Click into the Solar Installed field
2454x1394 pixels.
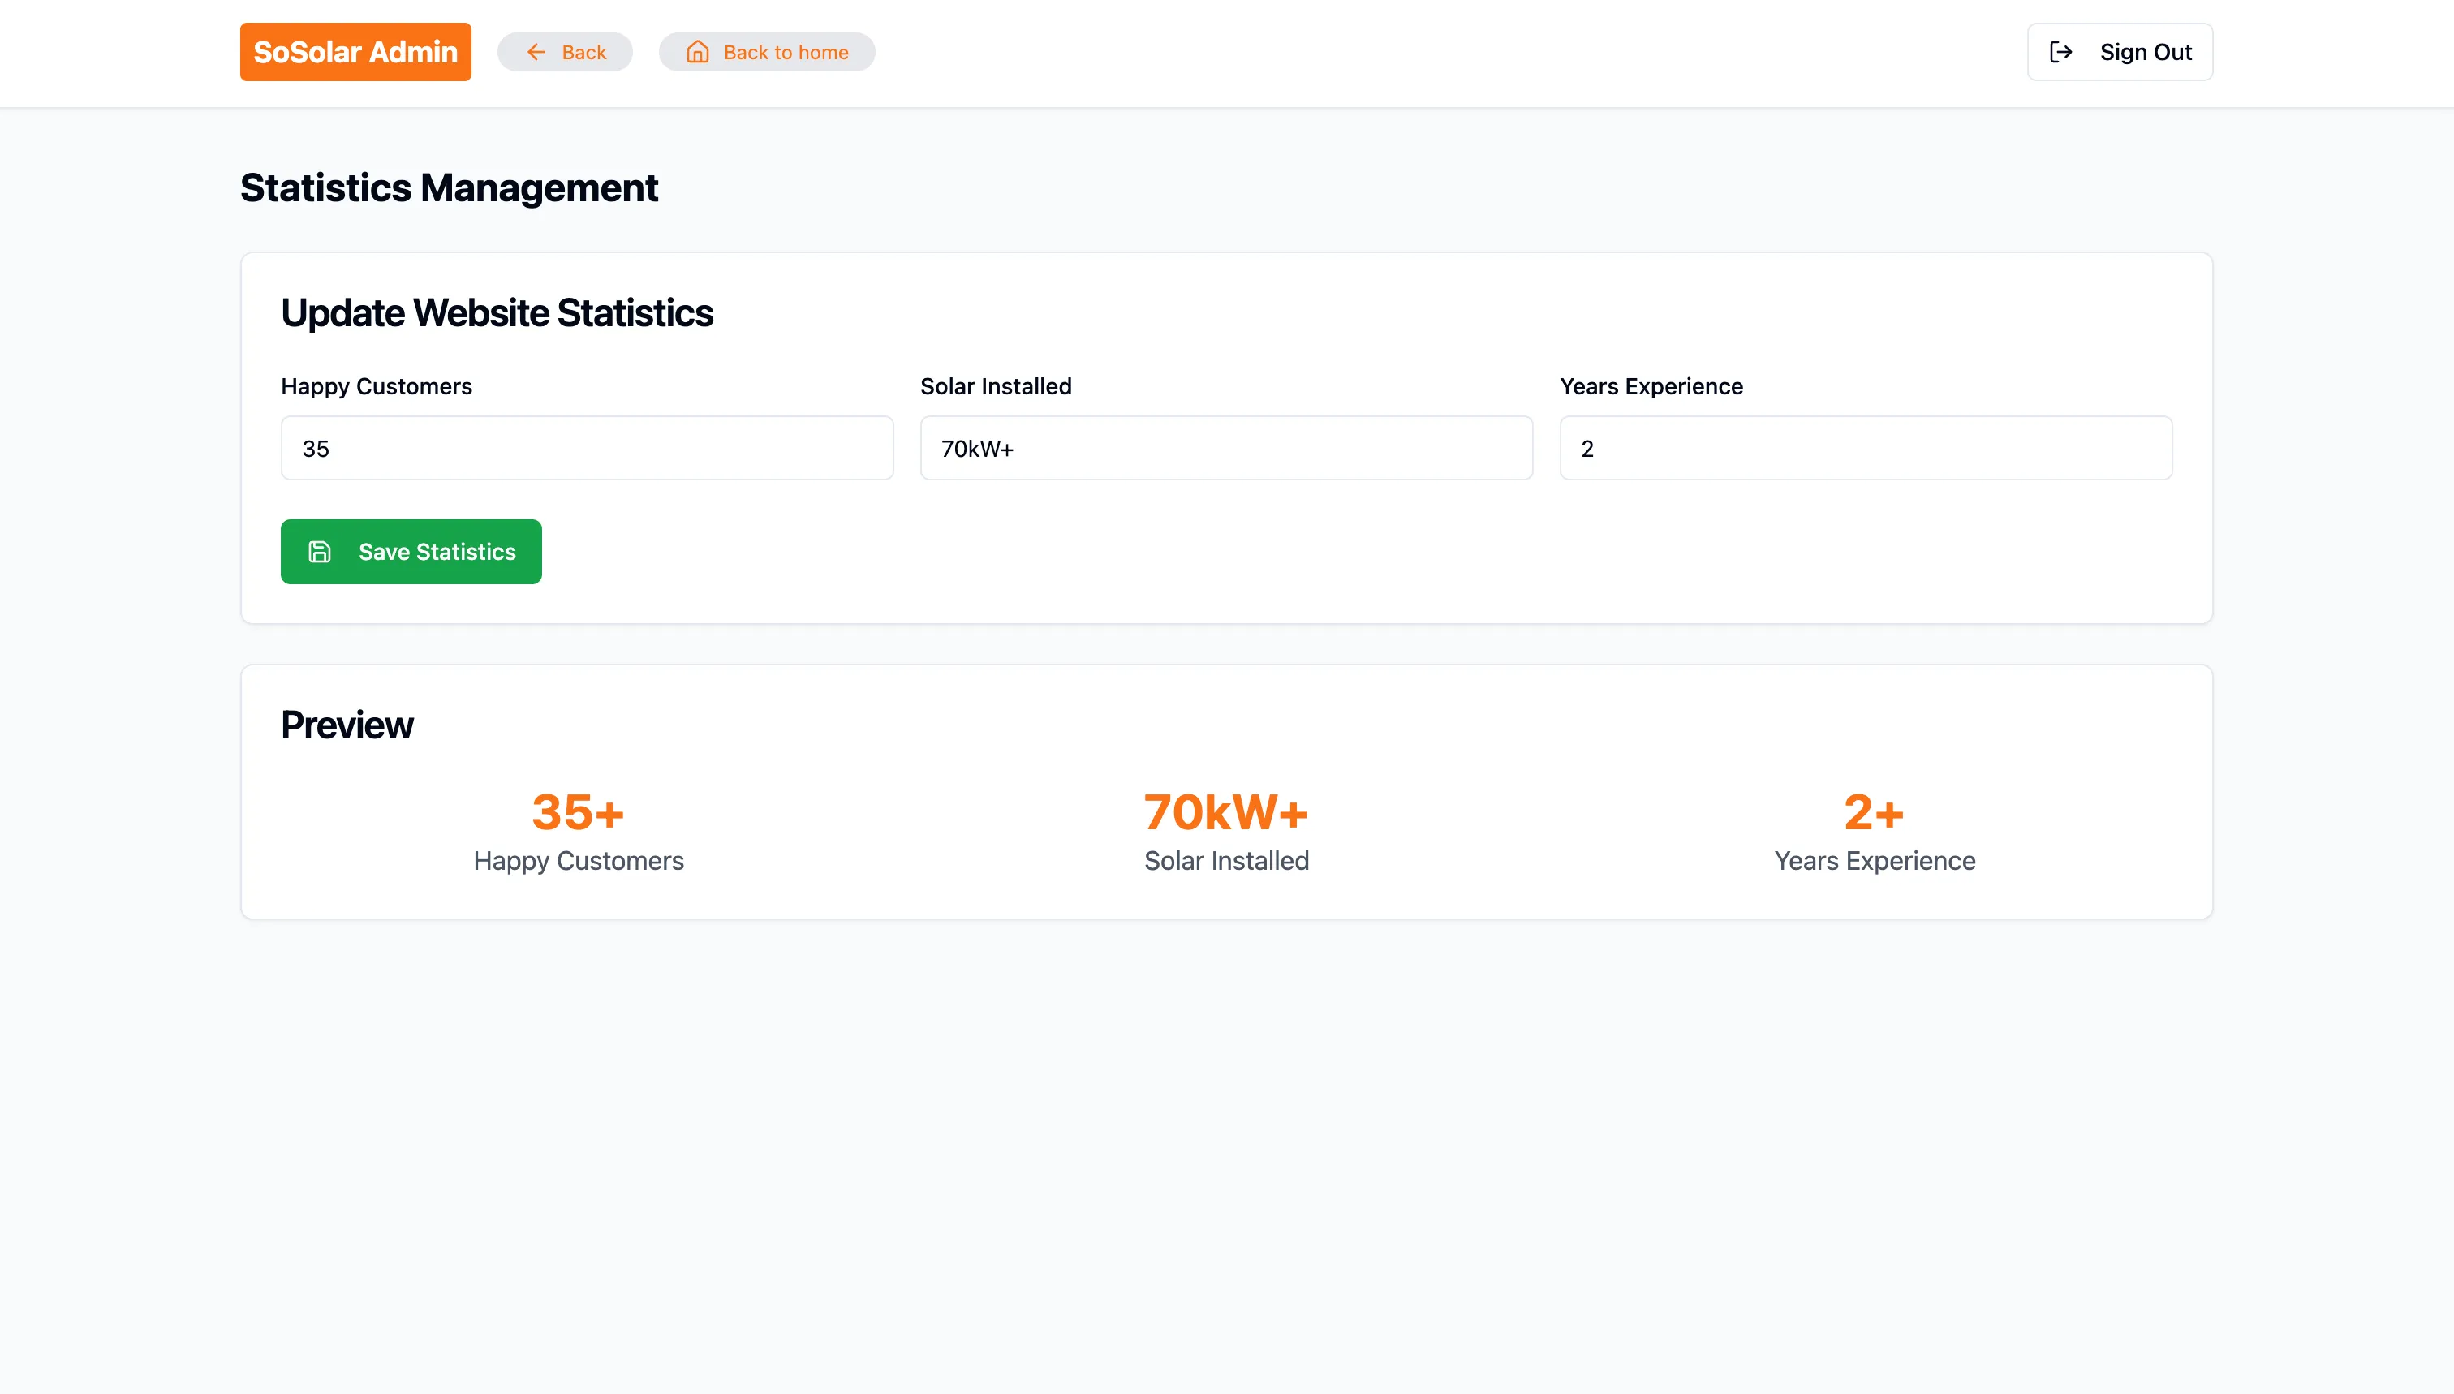[1225, 448]
